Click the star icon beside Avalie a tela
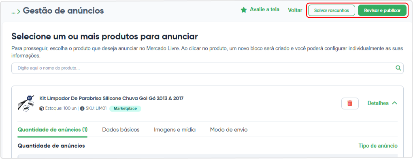The image size is (413, 159). pyautogui.click(x=244, y=10)
